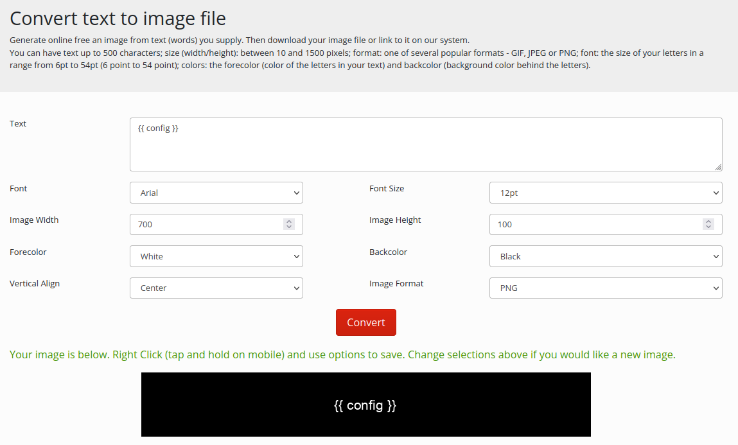Expand the Font Size 12pt dropdown
The height and width of the screenshot is (445, 738).
pyautogui.click(x=605, y=193)
